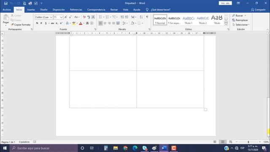Increase font size with the grow font icon
Screen dimensions: 270x152
(66, 17)
